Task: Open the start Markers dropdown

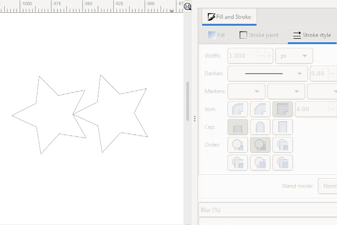Action: [x=246, y=91]
